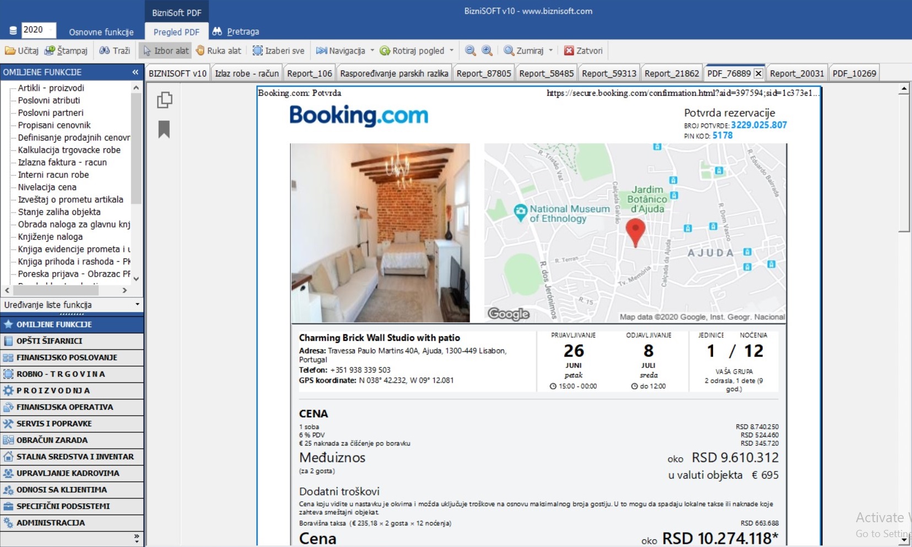Image resolution: width=912 pixels, height=547 pixels.
Task: Click the apartment photo in the PDF
Action: coord(380,233)
